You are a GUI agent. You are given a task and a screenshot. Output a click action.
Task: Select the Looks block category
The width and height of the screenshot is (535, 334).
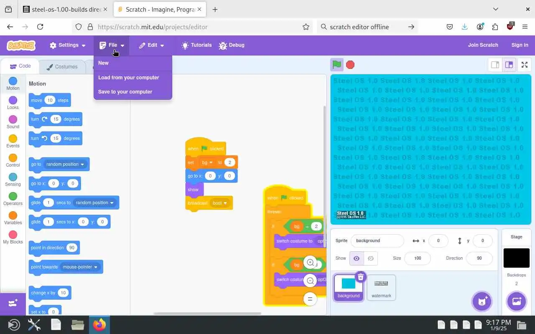(13, 103)
